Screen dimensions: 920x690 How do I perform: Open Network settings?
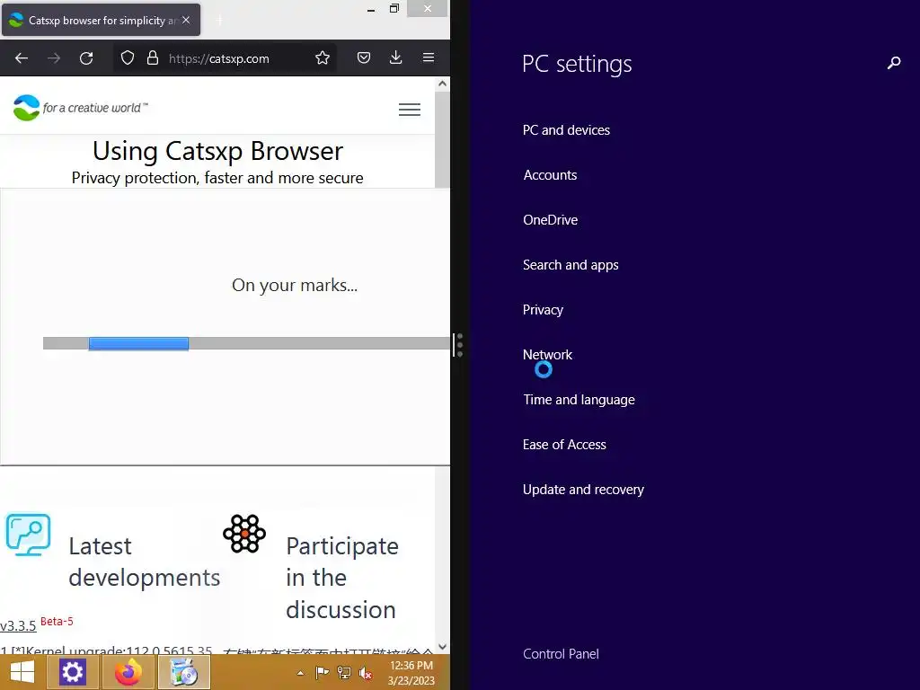coord(547,354)
